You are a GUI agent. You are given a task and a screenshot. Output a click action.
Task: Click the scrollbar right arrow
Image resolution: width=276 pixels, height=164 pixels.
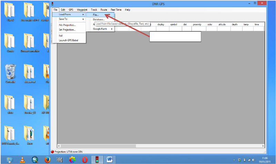point(263,146)
